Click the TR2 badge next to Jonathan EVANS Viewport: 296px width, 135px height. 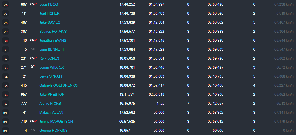tap(33, 40)
